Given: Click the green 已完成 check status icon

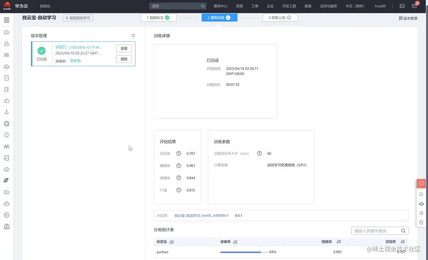Looking at the screenshot, I should coord(41,51).
